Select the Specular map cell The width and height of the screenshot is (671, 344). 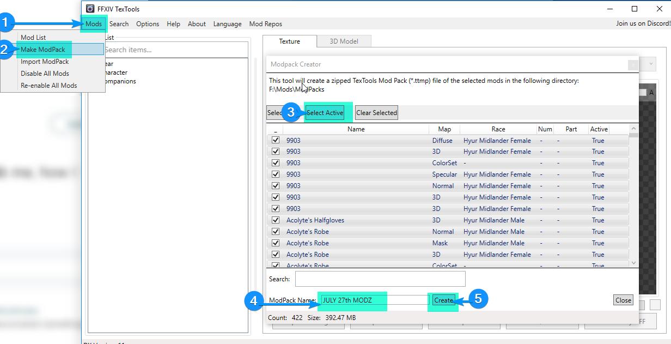pos(444,174)
